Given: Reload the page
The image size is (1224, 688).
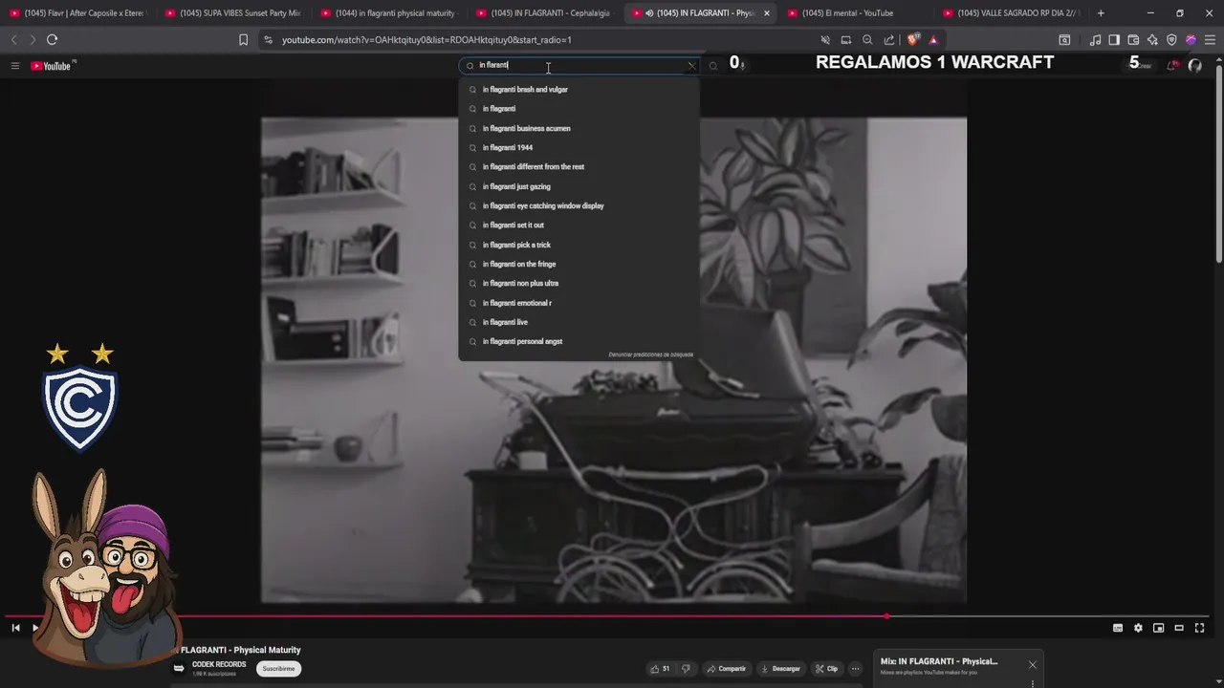Looking at the screenshot, I should [x=52, y=40].
